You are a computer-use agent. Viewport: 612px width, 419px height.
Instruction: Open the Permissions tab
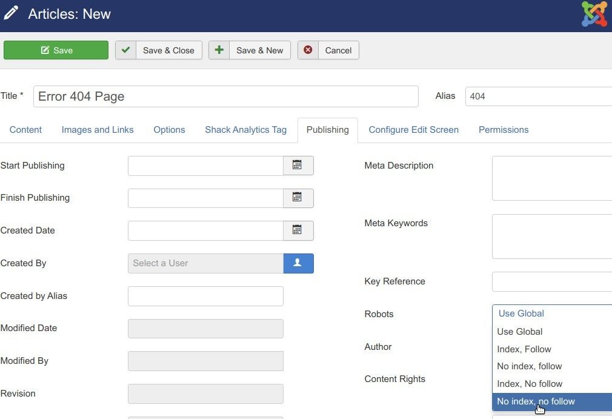504,129
